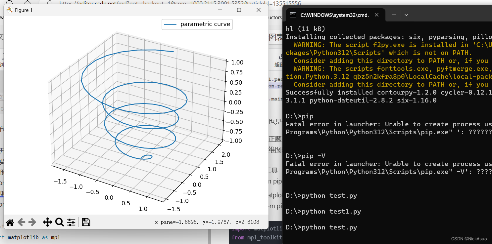Click the Figure 1 title text
Image resolution: width=492 pixels, height=244 pixels.
click(24, 10)
